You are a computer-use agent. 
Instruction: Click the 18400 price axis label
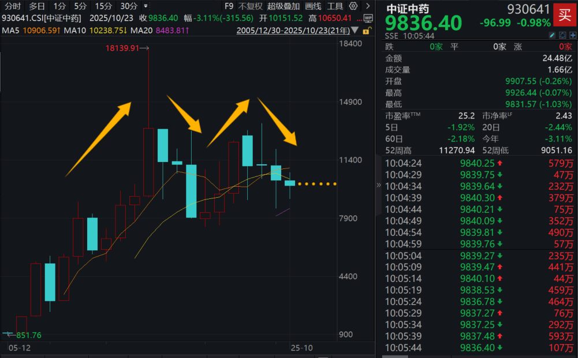350,43
